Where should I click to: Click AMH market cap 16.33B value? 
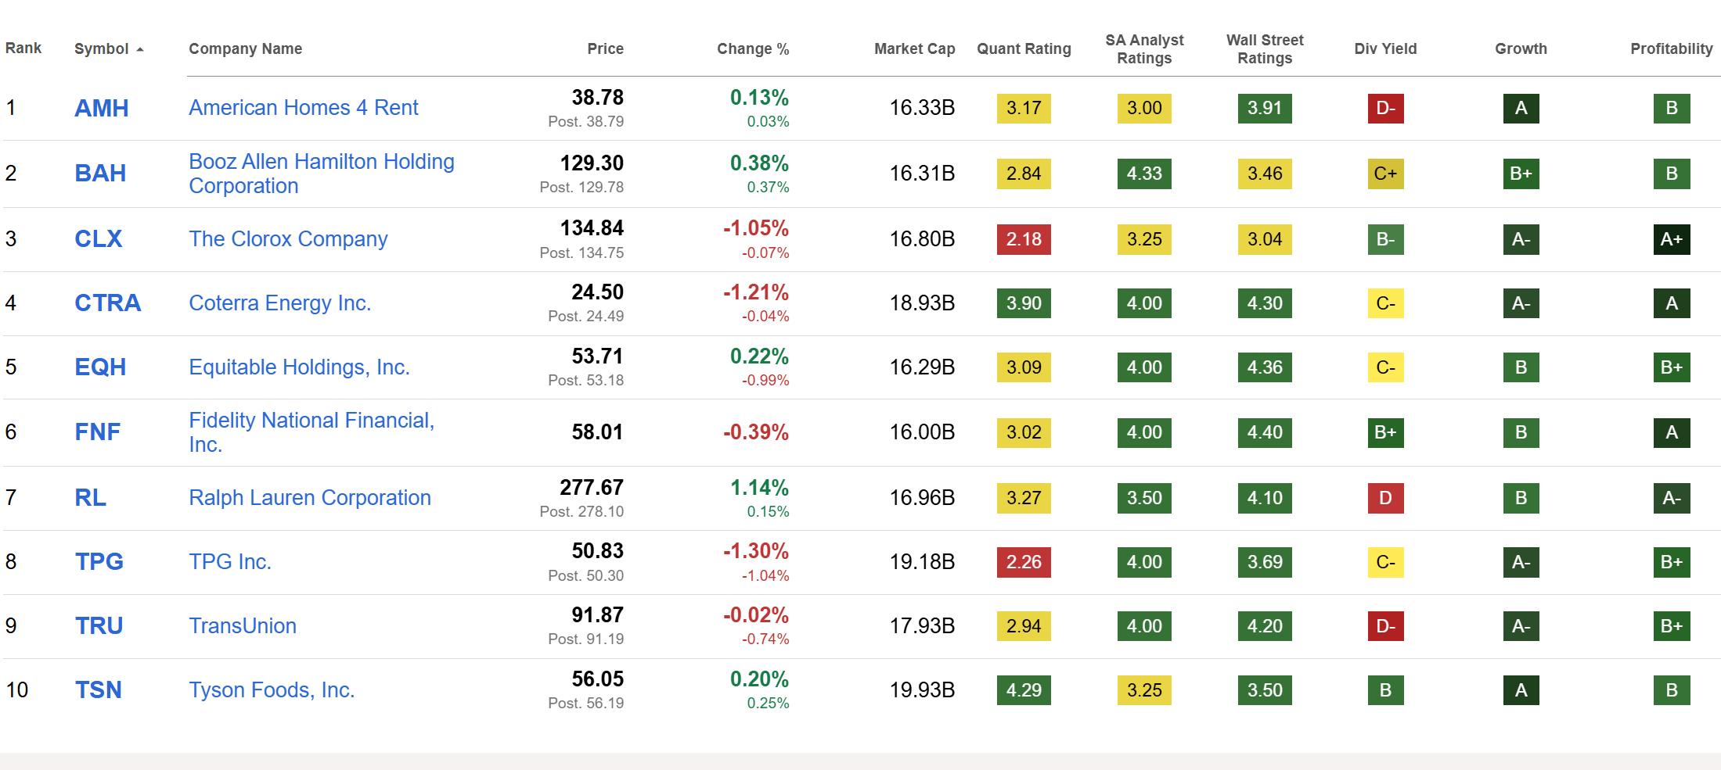pos(922,108)
